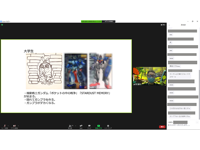Close the Zoom window
The width and height of the screenshot is (200, 150).
197,22
